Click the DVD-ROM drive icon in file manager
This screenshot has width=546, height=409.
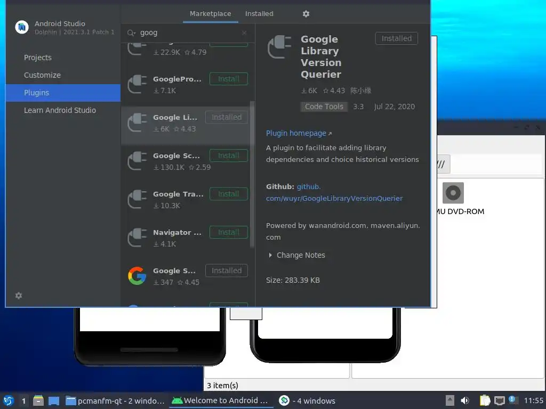pos(453,193)
